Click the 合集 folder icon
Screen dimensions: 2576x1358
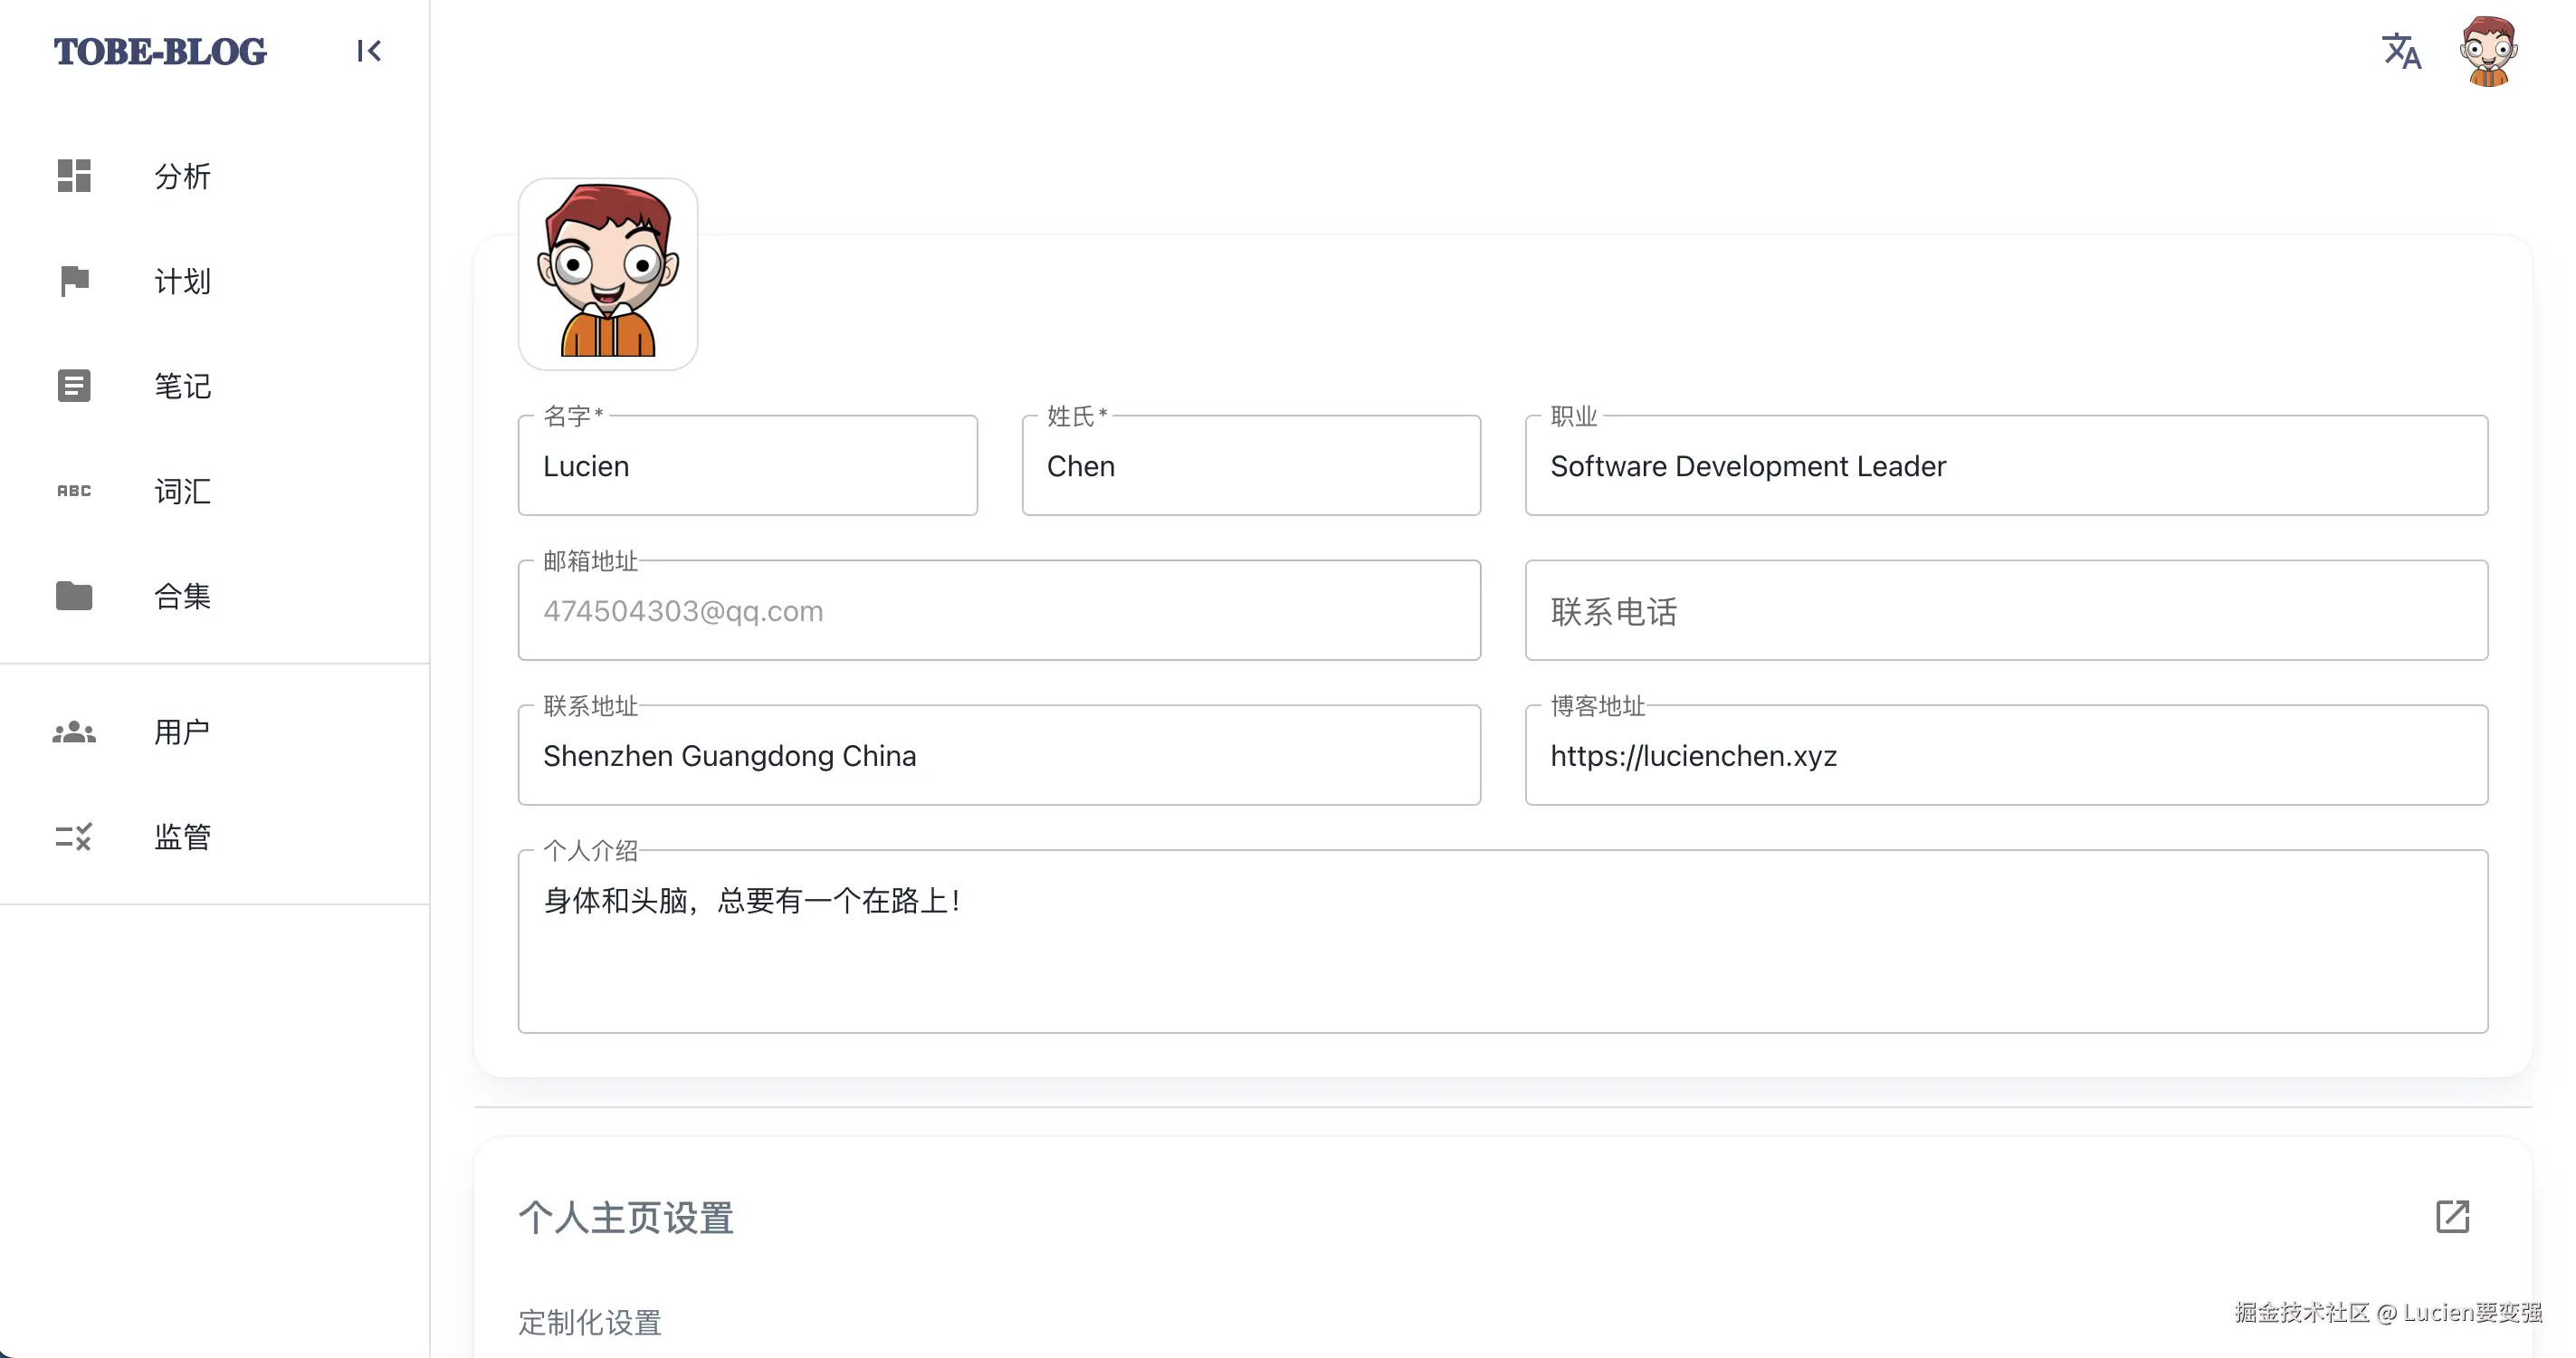[x=73, y=596]
